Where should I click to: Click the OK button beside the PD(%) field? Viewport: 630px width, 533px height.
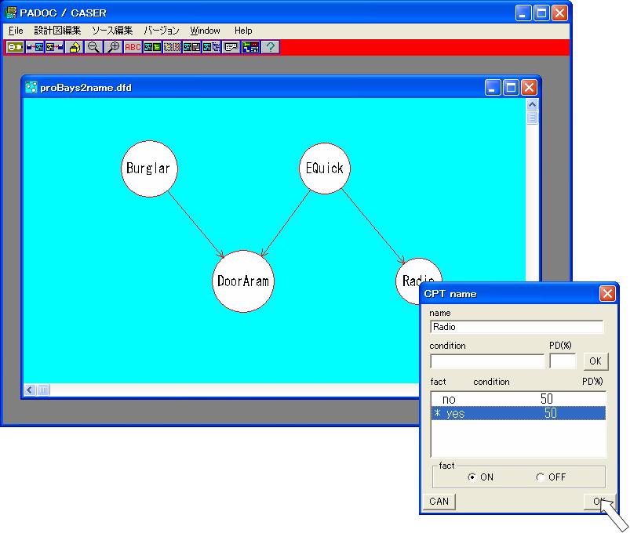tap(595, 361)
